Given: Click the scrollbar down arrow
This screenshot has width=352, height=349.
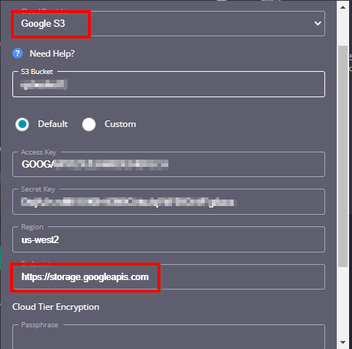Looking at the screenshot, I should coord(343,342).
